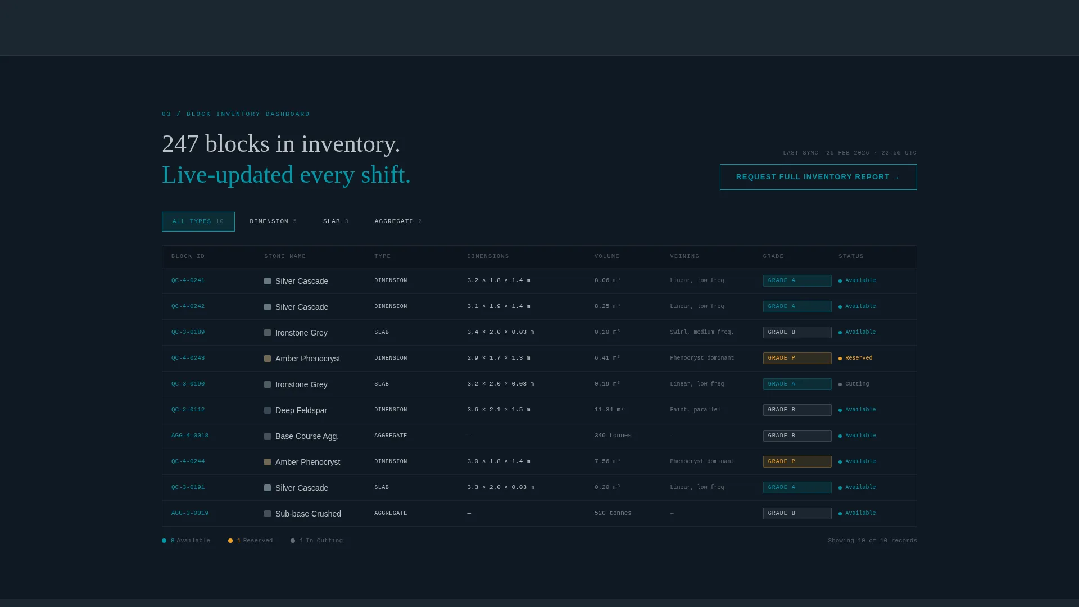
Task: Click the Block ID column header
Action: (188, 256)
